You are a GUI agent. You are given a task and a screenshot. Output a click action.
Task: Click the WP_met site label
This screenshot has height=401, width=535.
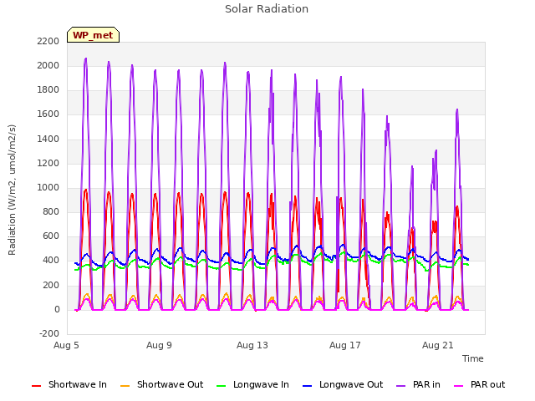93,35
